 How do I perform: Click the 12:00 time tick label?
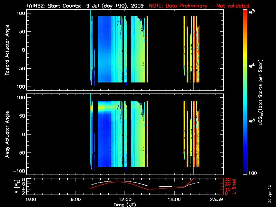point(125,199)
